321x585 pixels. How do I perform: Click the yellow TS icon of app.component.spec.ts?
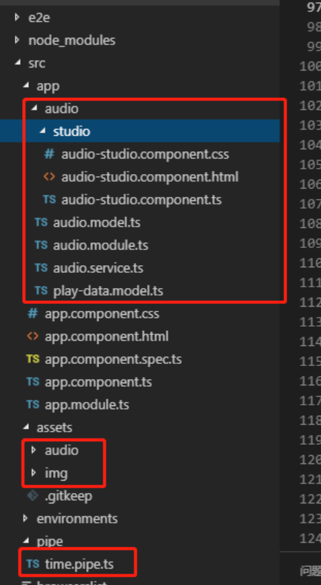point(33,359)
